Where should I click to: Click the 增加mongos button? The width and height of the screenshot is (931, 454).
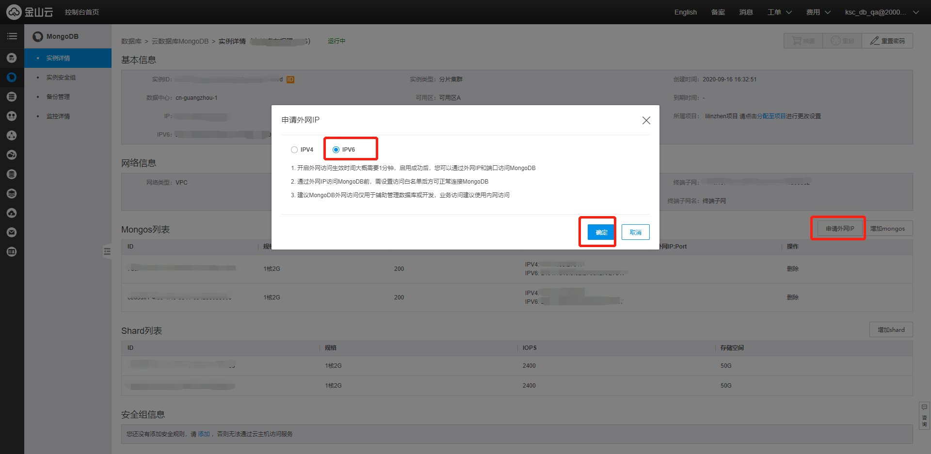[x=887, y=229]
